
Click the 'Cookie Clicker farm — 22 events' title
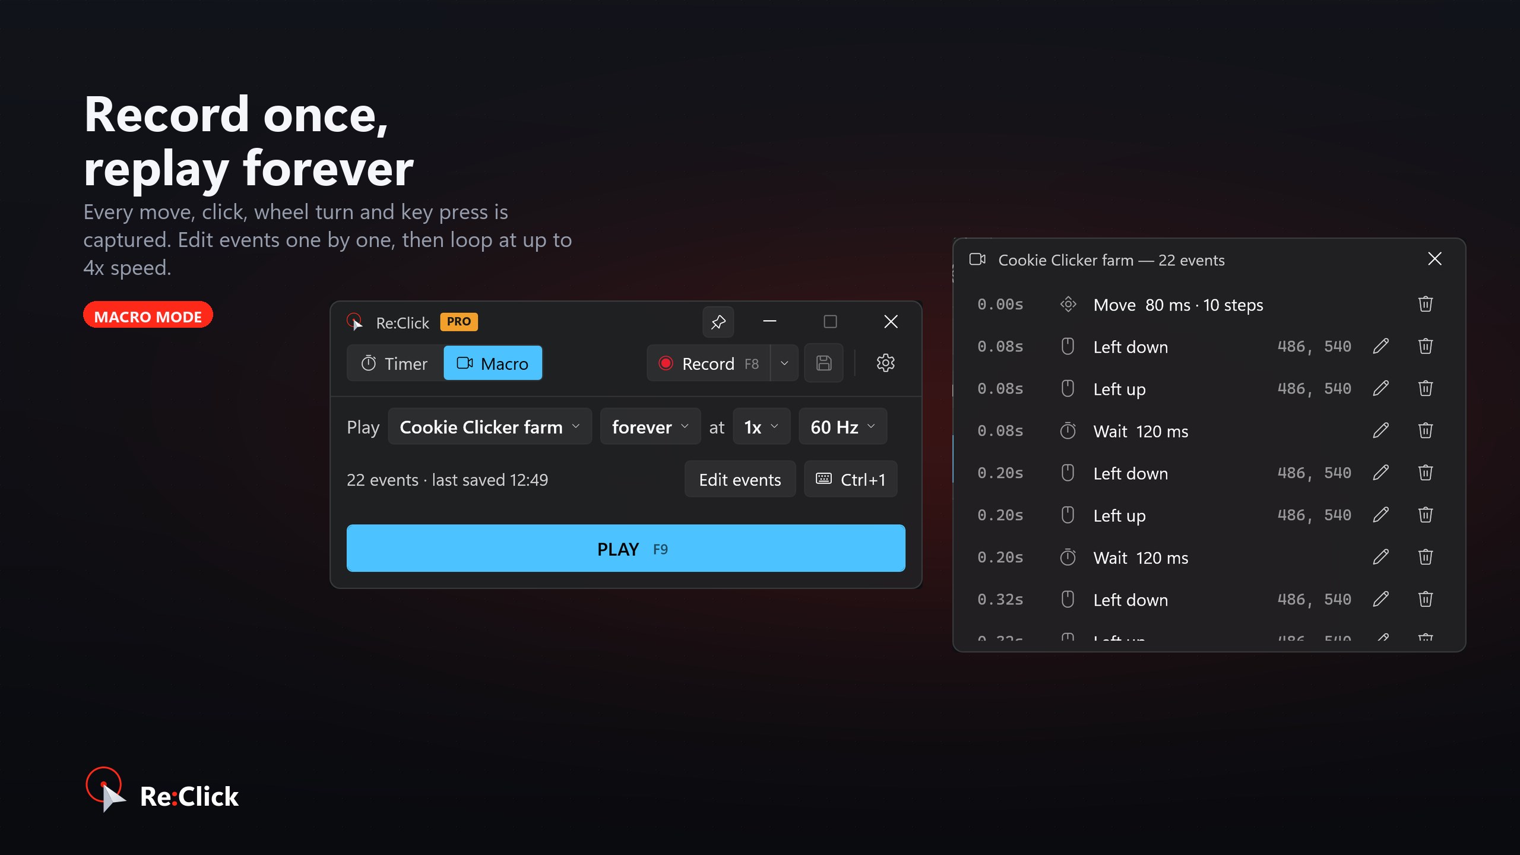[1111, 260]
